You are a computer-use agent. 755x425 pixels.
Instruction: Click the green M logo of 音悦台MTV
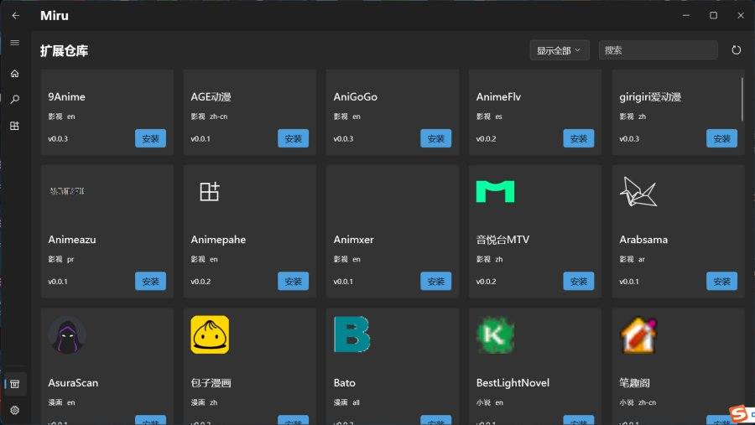coord(495,192)
